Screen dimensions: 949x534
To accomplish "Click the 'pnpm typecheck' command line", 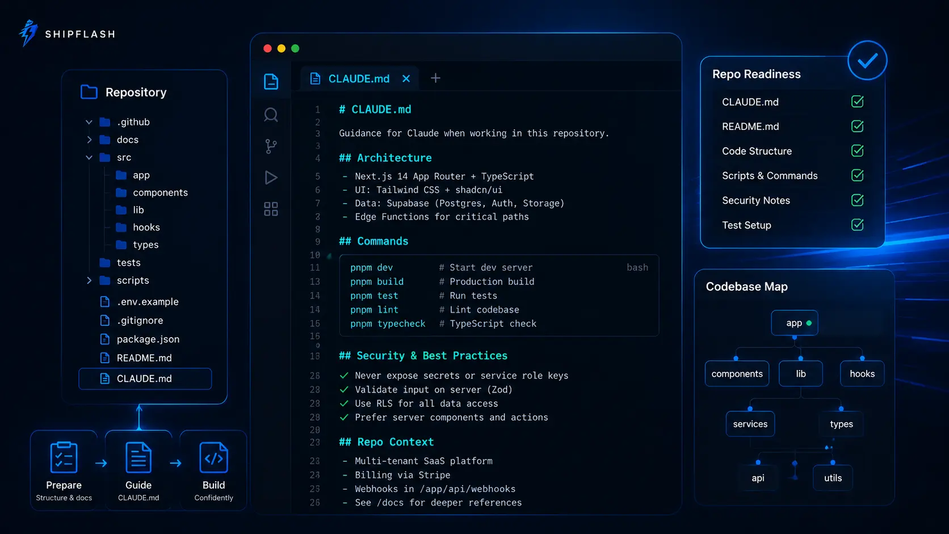I will 443,323.
